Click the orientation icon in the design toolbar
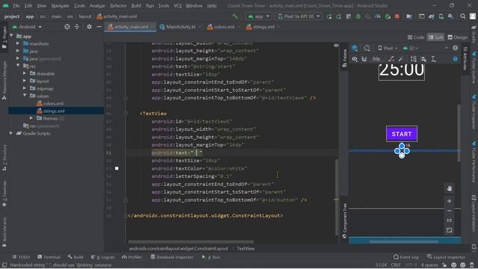The width and height of the screenshot is (478, 269). click(x=367, y=48)
